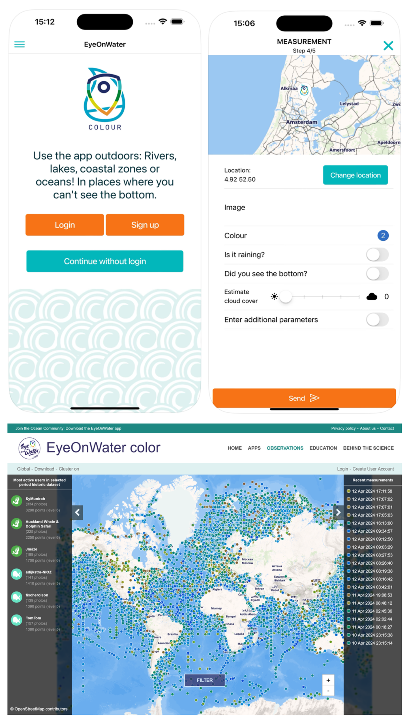Click the EyeOnWater logo on website header
The width and height of the screenshot is (409, 722).
coord(29,448)
